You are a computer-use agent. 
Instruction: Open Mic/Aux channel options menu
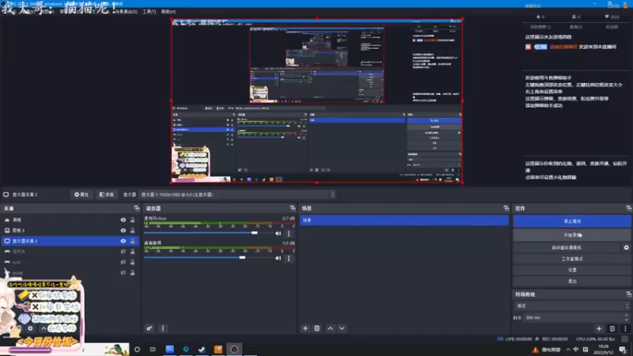pyautogui.click(x=289, y=233)
